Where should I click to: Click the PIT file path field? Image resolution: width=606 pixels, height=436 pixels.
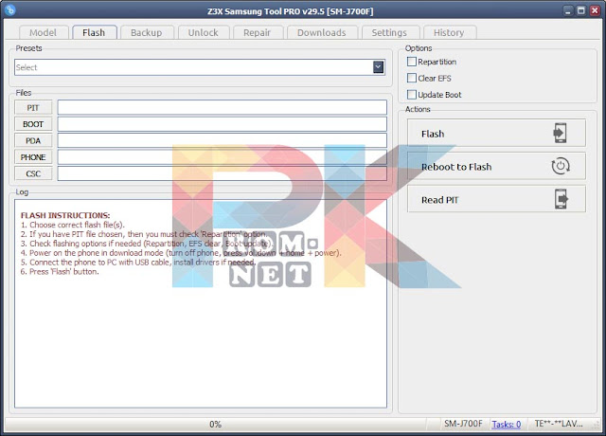(223, 107)
